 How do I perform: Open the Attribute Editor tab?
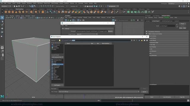(x=166, y=16)
